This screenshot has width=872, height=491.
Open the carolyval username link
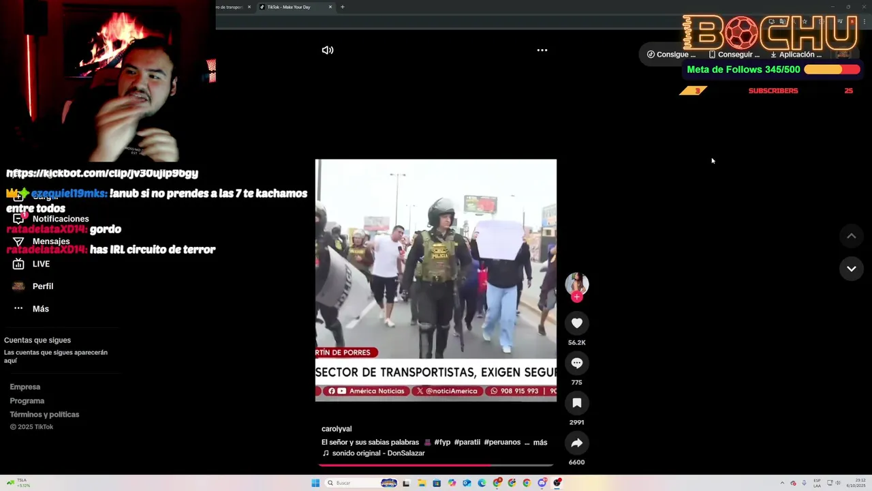click(337, 429)
